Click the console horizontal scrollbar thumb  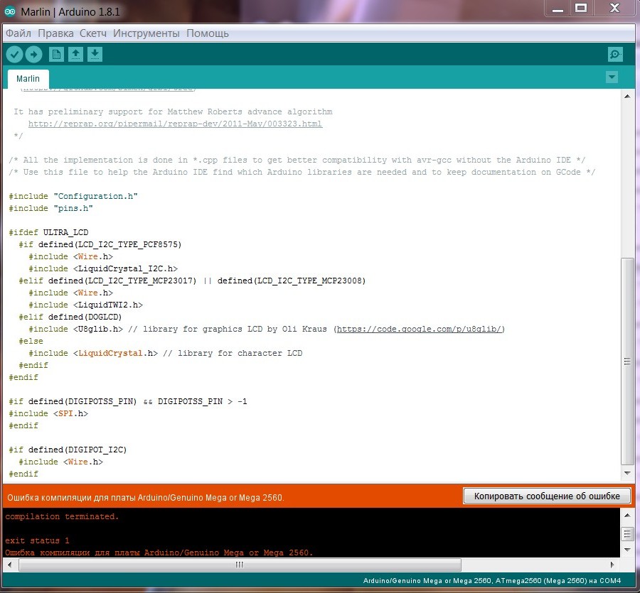click(x=239, y=565)
